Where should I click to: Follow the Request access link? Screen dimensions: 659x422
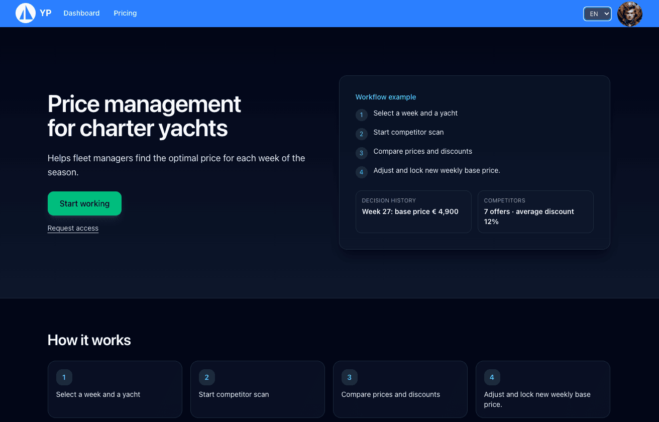click(x=73, y=228)
